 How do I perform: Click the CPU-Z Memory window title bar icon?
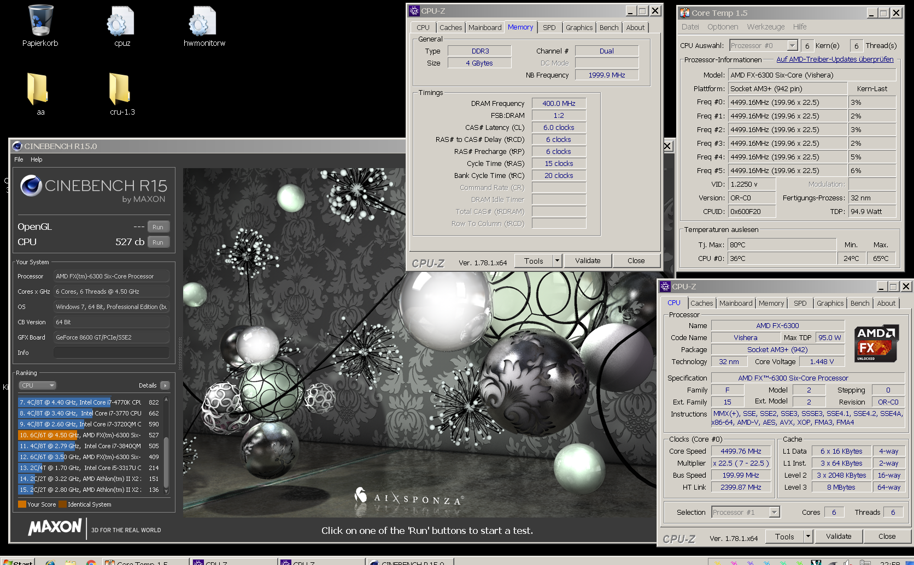[414, 10]
